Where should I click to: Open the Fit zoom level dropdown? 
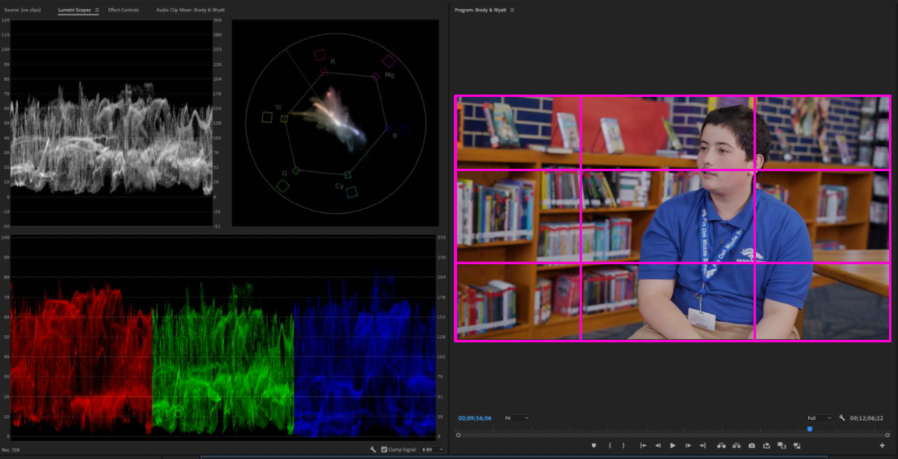(x=517, y=418)
